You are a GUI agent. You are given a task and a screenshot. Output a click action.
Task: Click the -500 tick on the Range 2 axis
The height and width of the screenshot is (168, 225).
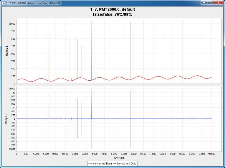[13, 126]
